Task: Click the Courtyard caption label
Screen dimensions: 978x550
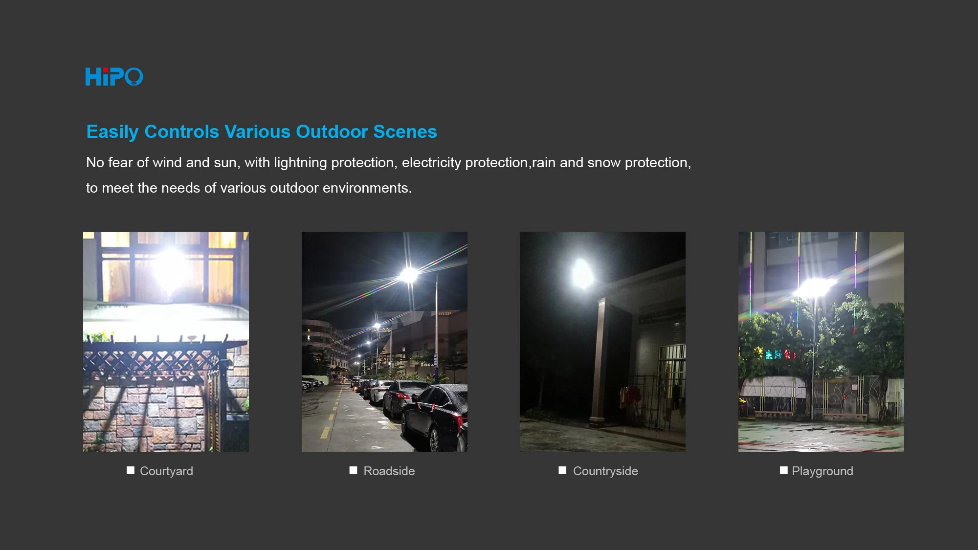Action: coord(166,471)
